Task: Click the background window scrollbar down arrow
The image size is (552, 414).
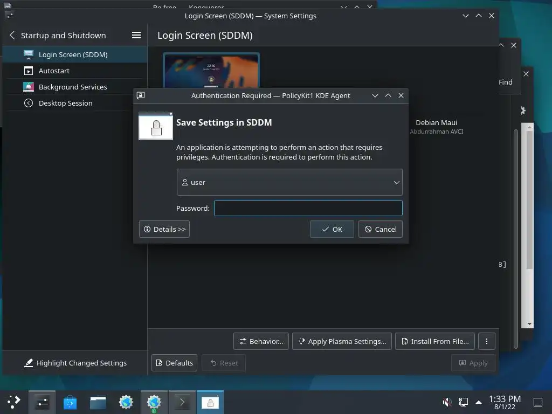Action: tap(529, 324)
